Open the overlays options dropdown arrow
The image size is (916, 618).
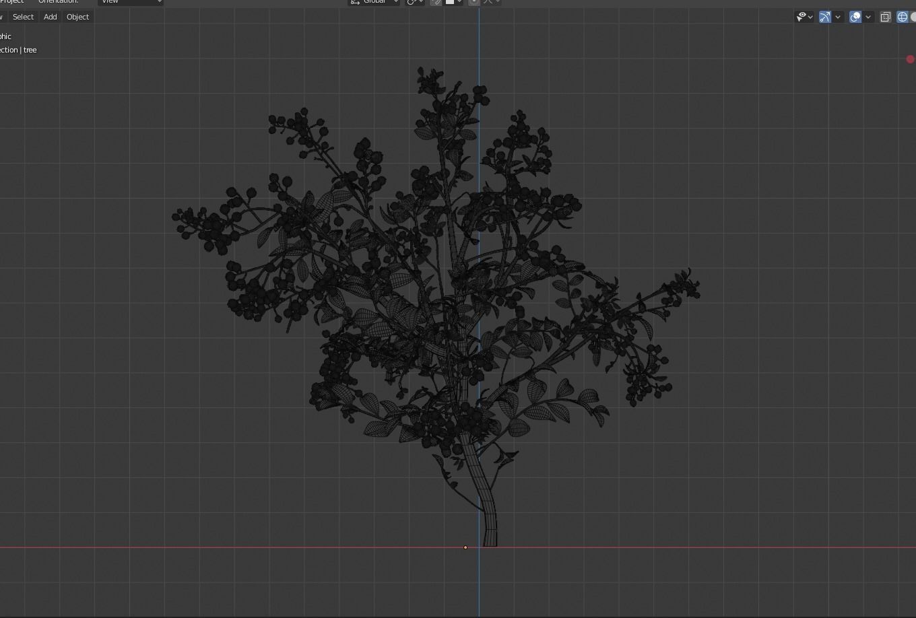pos(868,17)
